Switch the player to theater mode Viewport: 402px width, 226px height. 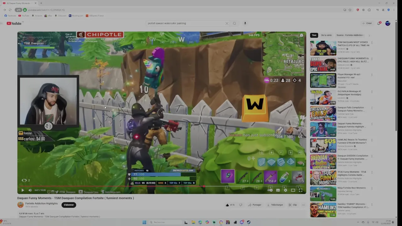pos(293,190)
